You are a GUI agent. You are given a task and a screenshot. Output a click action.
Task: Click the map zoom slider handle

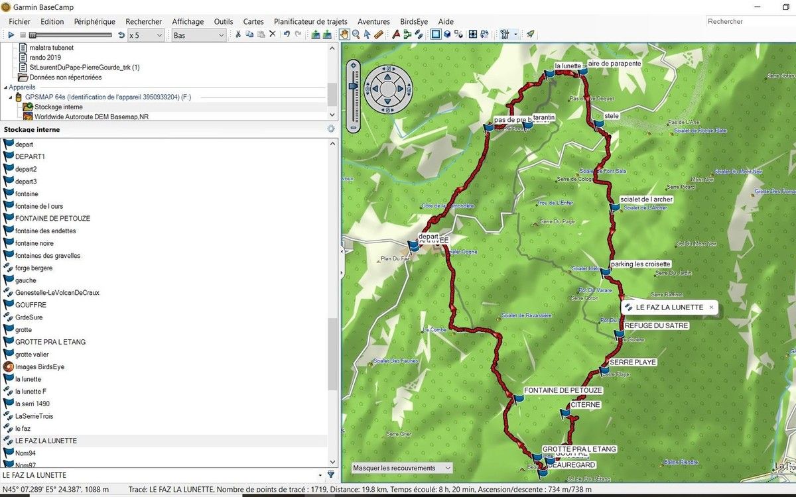354,85
